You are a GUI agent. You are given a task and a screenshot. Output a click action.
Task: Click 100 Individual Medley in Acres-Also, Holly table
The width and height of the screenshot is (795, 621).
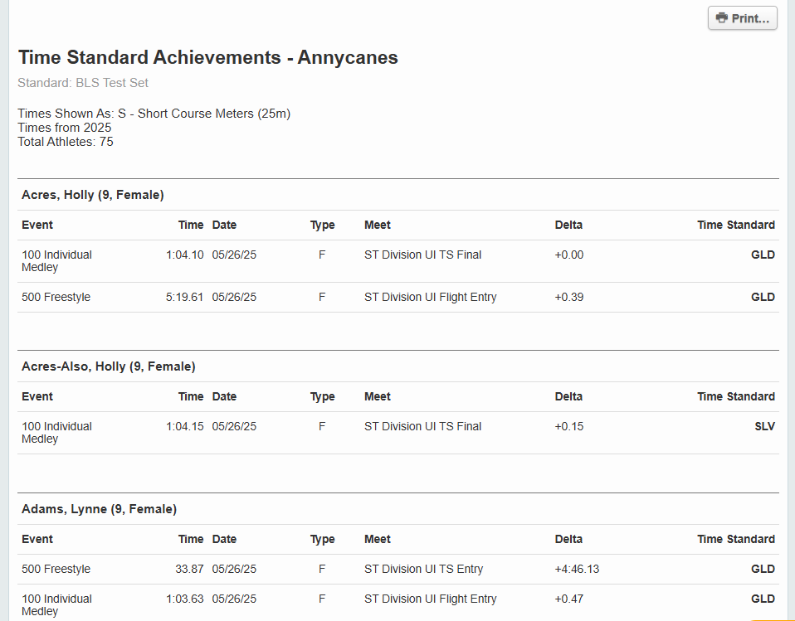tap(56, 433)
